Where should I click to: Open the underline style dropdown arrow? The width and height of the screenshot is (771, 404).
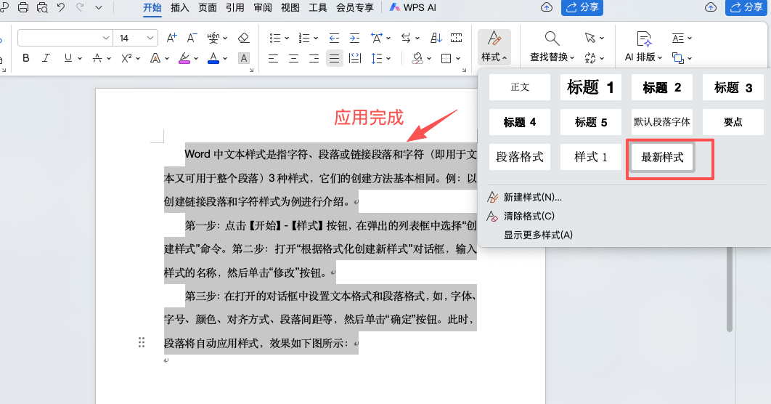click(80, 59)
